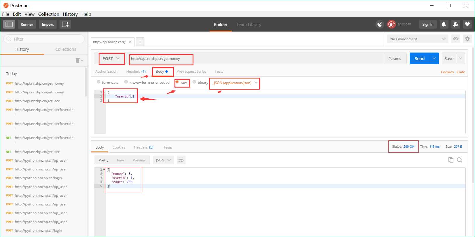Switch to Team Library tab
This screenshot has width=475, height=237.
click(x=249, y=25)
